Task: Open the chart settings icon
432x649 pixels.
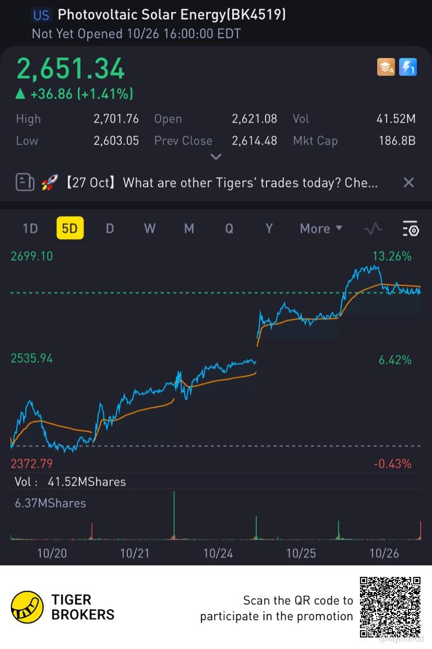Action: (x=411, y=228)
